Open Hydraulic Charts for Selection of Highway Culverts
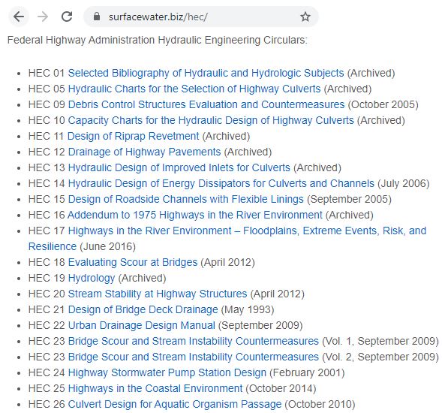 194,89
